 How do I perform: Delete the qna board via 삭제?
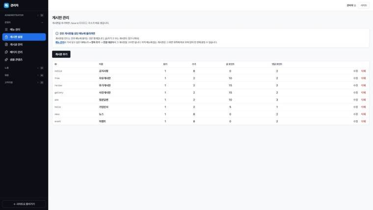pyautogui.click(x=363, y=100)
